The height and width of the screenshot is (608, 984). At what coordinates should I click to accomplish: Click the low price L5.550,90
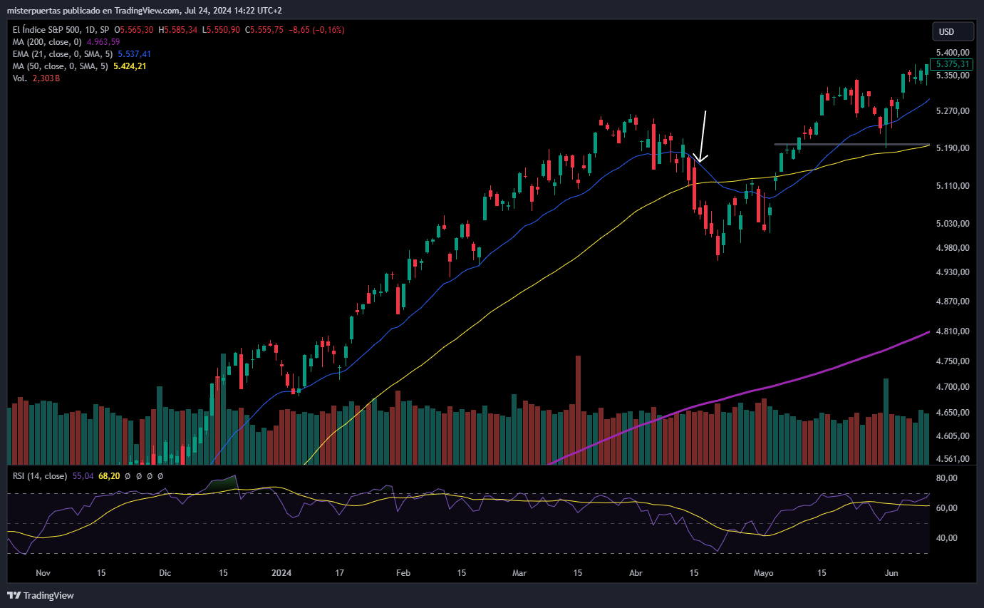click(x=222, y=30)
